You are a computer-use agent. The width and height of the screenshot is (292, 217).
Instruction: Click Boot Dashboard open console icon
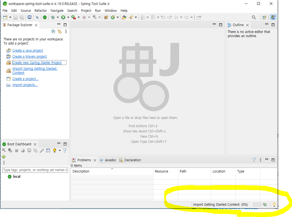click(29, 150)
